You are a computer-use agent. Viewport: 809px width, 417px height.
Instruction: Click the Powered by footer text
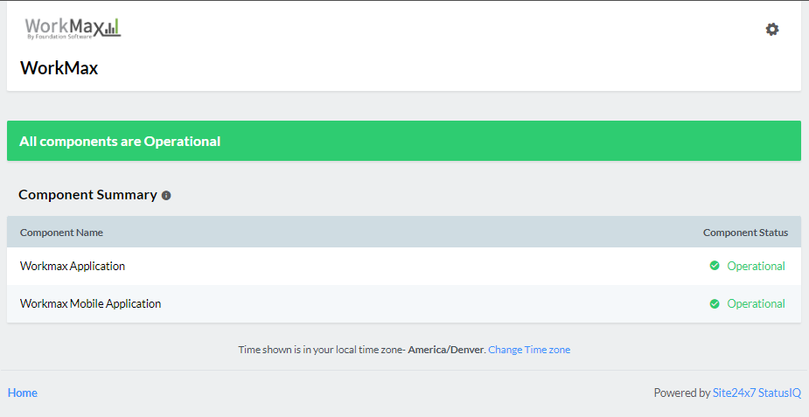coord(682,393)
